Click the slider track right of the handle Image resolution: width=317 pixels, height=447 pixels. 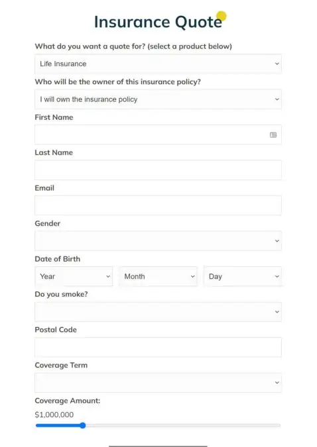point(183,426)
